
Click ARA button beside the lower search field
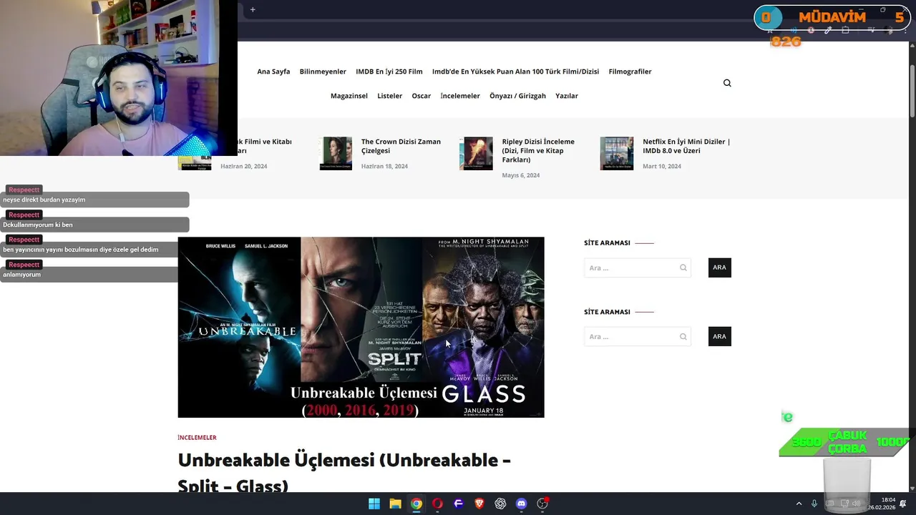click(x=719, y=336)
